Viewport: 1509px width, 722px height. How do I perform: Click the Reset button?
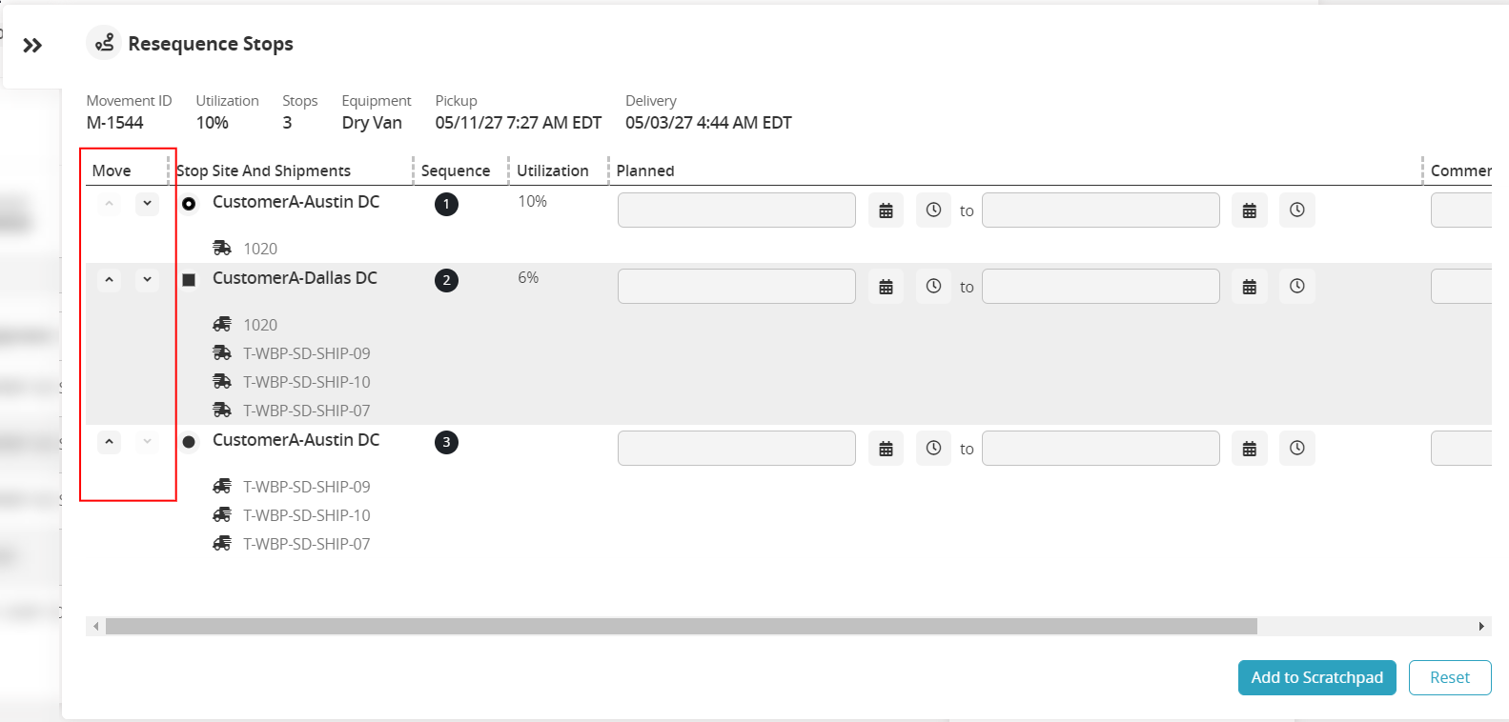(x=1449, y=677)
